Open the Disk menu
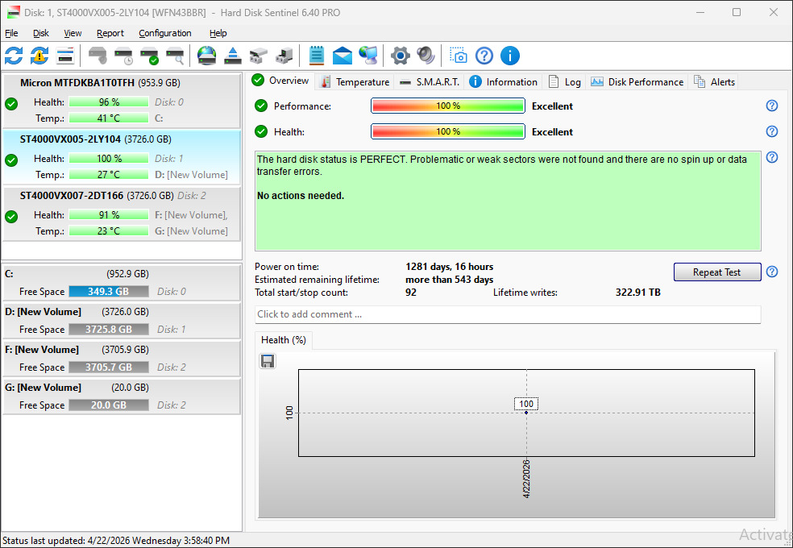Screen dimensions: 793x548 click(41, 33)
